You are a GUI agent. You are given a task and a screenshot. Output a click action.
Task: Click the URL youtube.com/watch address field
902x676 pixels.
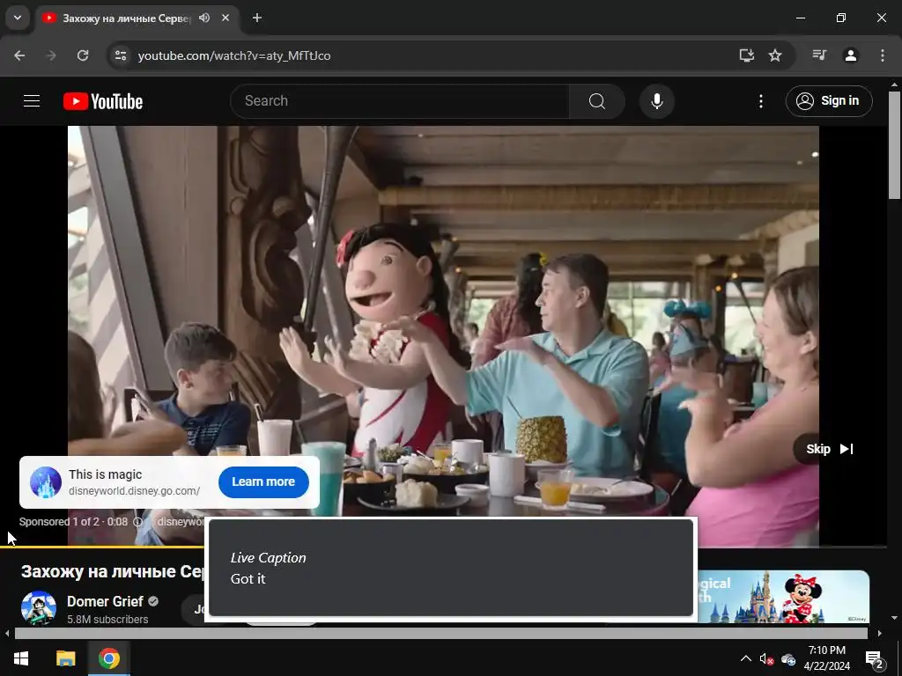coord(234,55)
